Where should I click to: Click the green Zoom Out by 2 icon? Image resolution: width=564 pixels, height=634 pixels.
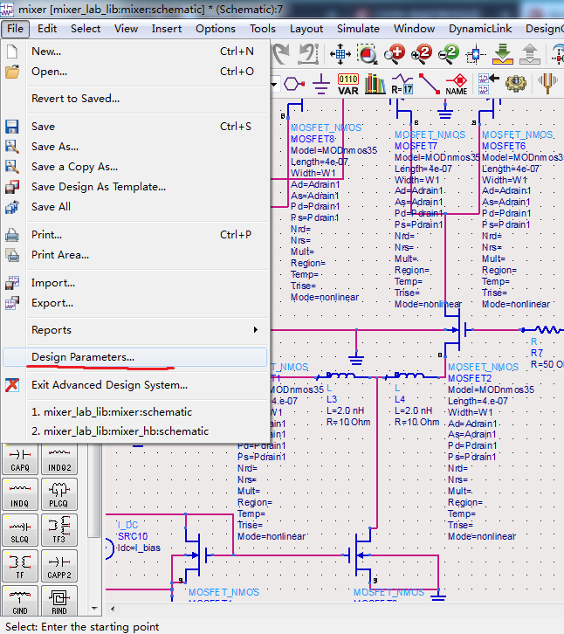[449, 54]
